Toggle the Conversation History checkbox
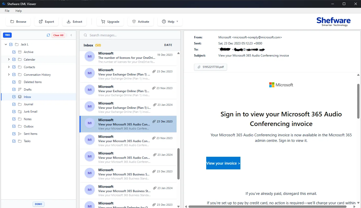This screenshot has height=208, width=361. click(x=14, y=75)
